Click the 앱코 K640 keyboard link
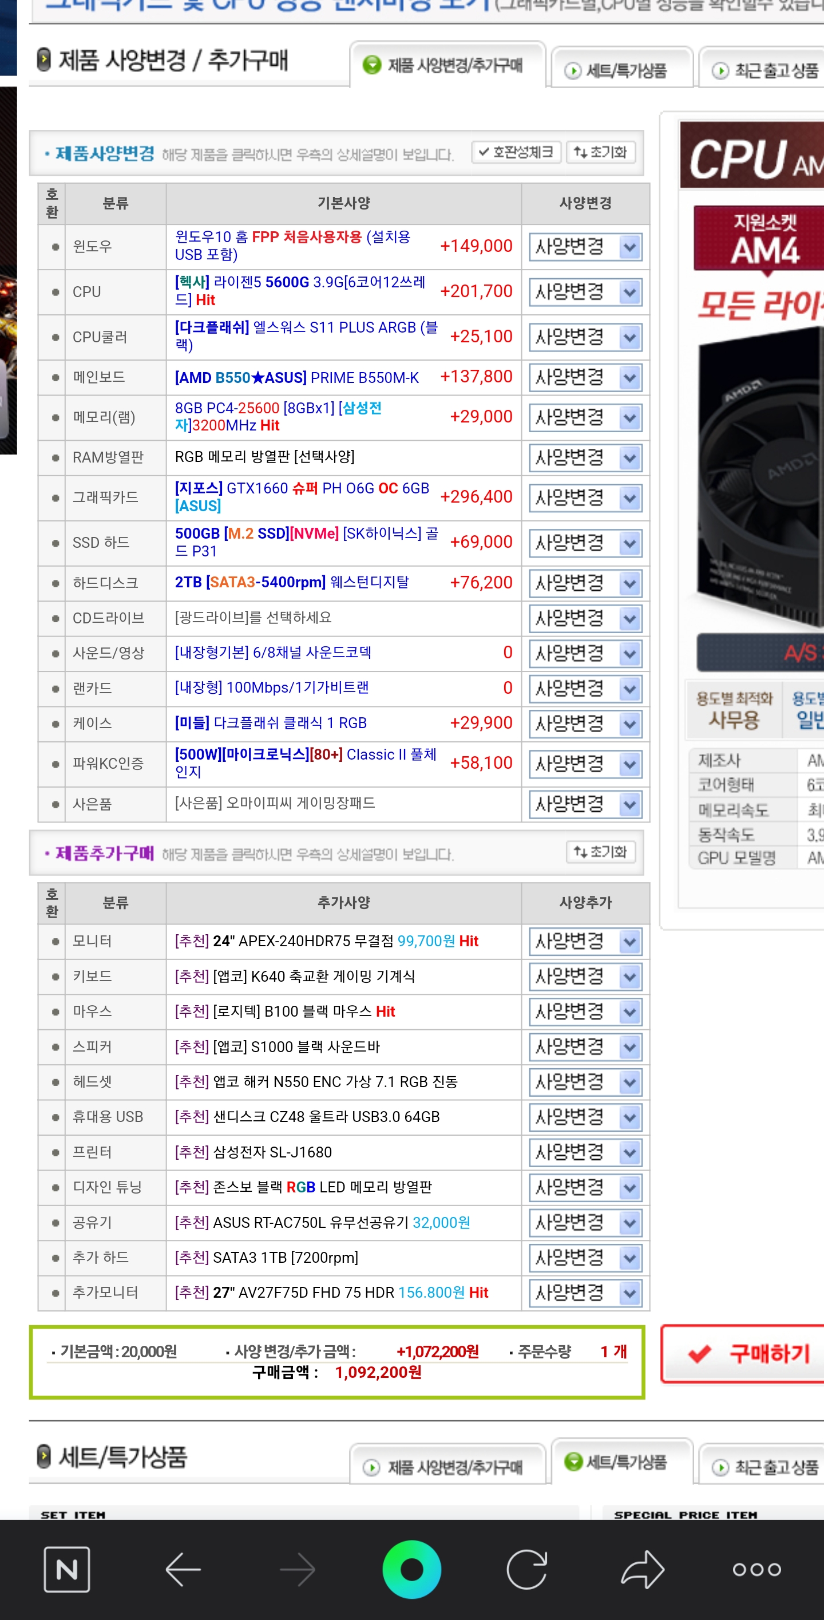The width and height of the screenshot is (824, 1620). point(295,976)
